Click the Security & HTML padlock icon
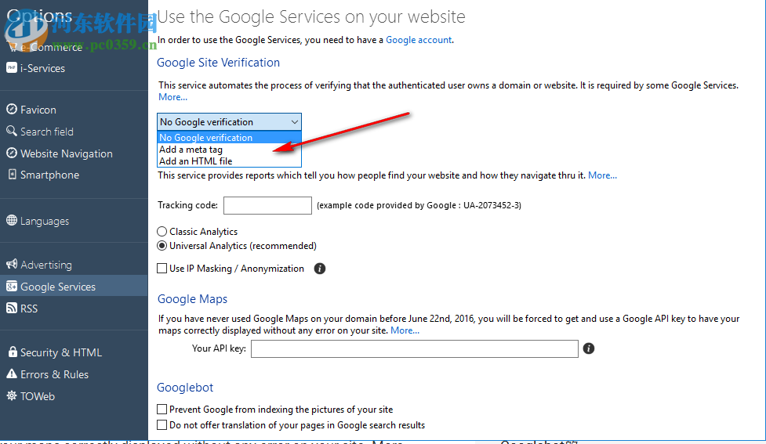 click(x=13, y=352)
